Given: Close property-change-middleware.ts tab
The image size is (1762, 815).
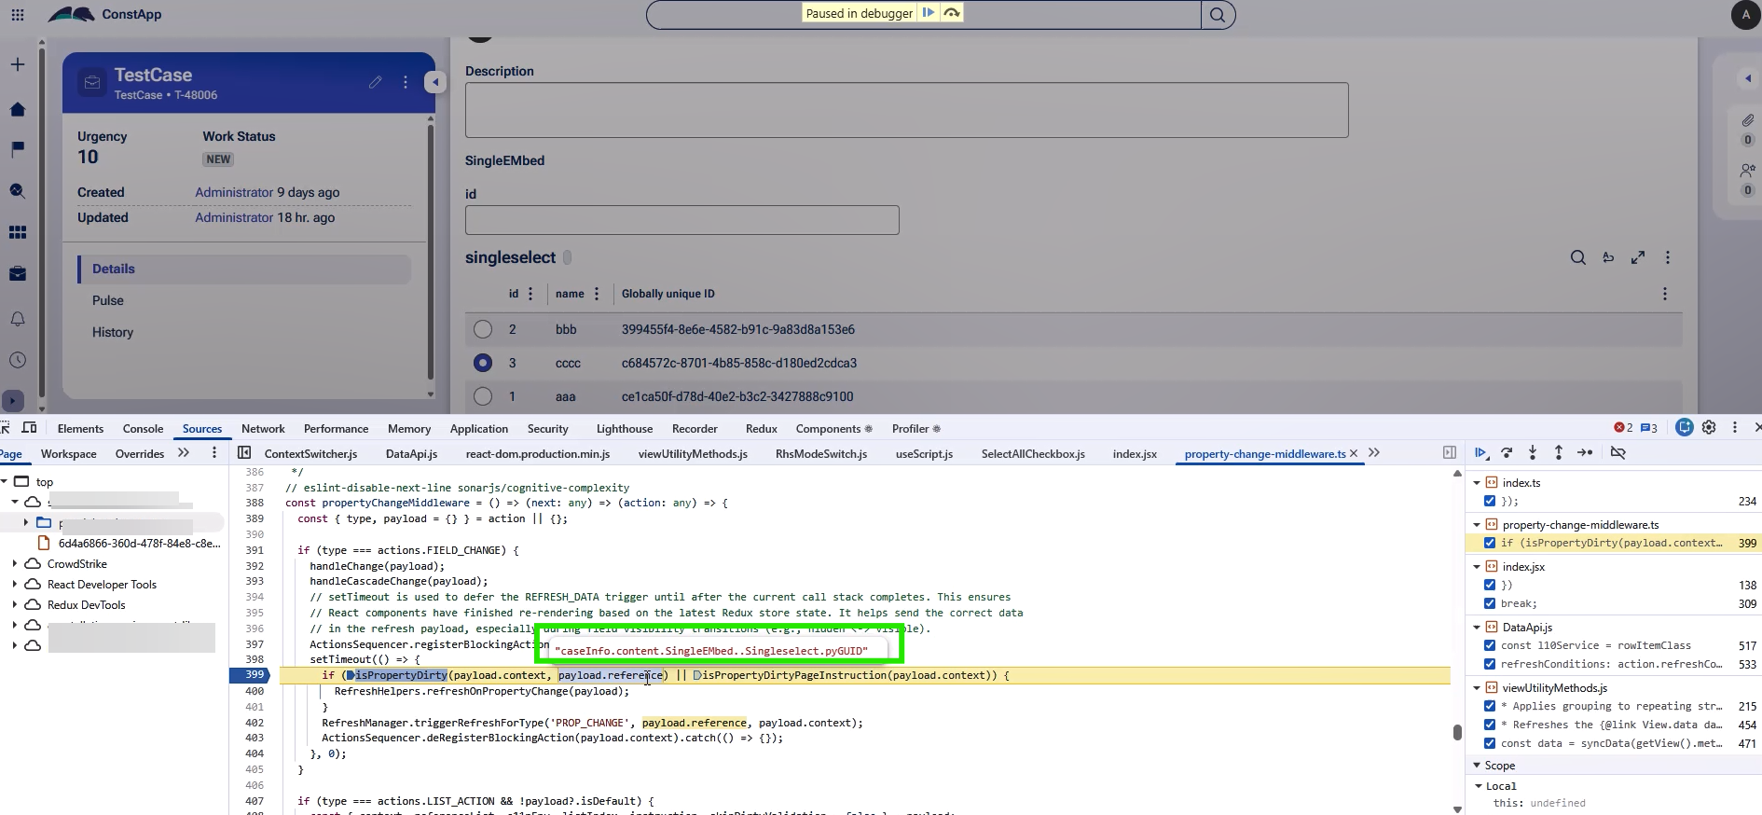Looking at the screenshot, I should coord(1354,453).
